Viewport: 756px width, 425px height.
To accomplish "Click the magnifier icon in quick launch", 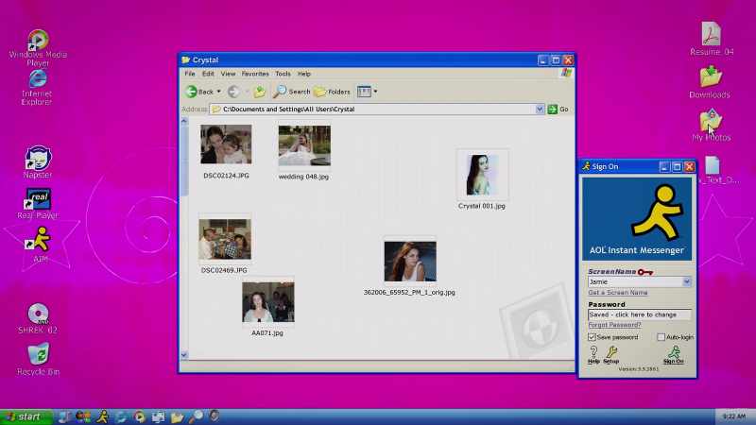I will [196, 416].
